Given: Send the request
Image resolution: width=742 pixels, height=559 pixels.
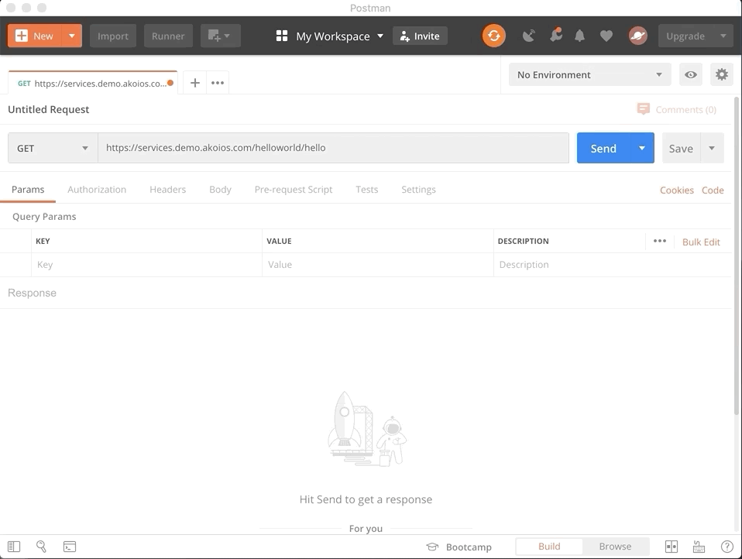Looking at the screenshot, I should 603,149.
